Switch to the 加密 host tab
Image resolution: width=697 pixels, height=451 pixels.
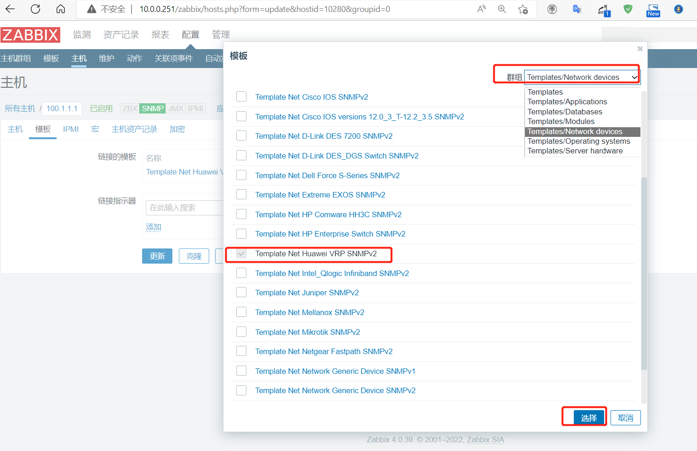pos(177,129)
